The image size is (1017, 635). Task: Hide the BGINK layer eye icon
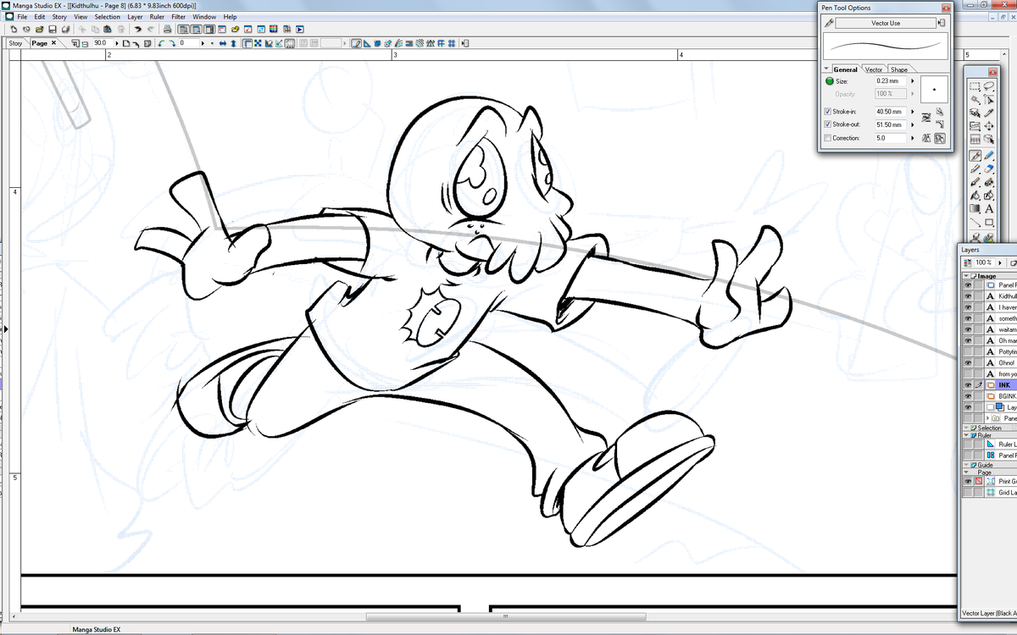tap(968, 395)
